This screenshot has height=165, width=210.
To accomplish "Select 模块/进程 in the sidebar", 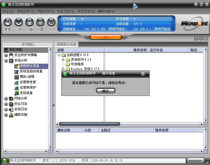I will pyautogui.click(x=27, y=77).
